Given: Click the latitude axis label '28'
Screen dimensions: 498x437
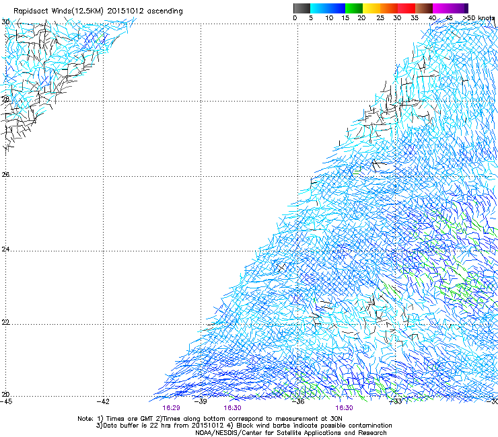Looking at the screenshot, I should (5, 100).
